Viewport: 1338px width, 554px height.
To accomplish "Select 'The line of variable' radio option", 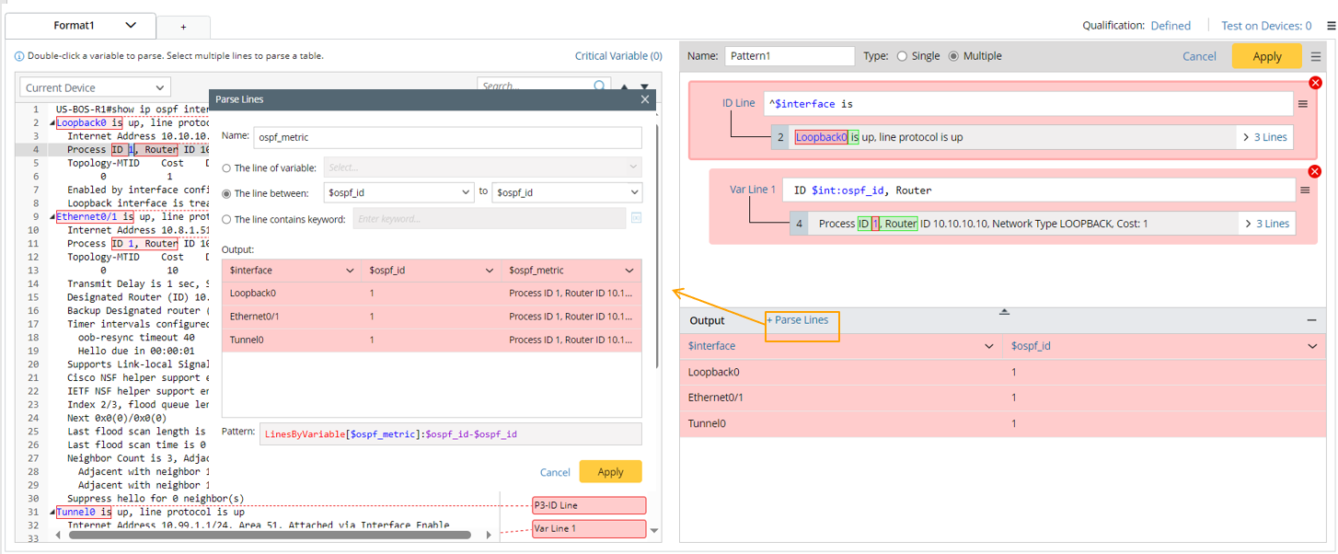I will [227, 167].
